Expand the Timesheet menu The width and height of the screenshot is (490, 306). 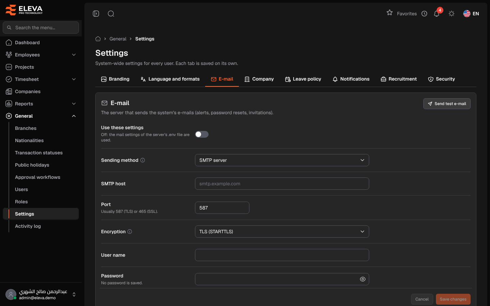(x=41, y=79)
